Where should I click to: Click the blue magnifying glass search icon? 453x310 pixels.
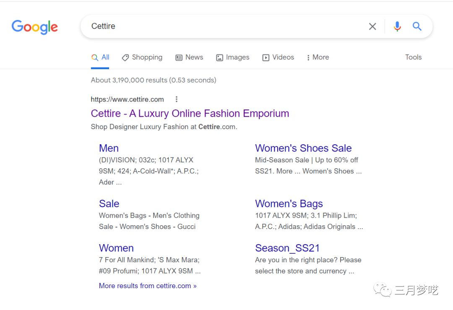point(417,26)
